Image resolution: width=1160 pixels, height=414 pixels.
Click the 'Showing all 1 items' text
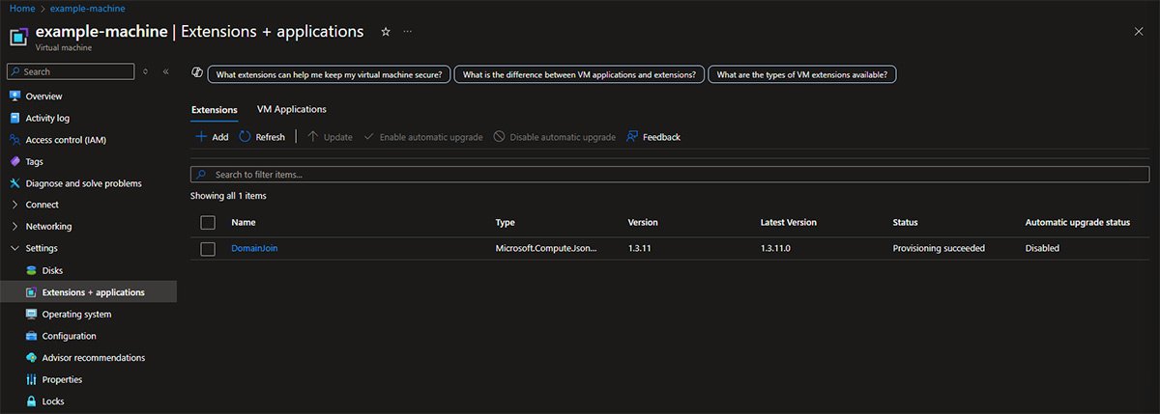228,196
